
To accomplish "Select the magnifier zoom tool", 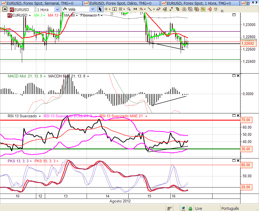I will pos(129,9).
